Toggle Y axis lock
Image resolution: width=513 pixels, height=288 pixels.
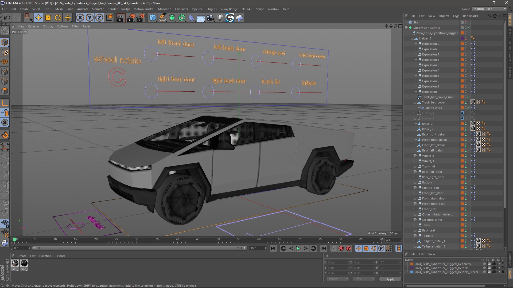90,18
